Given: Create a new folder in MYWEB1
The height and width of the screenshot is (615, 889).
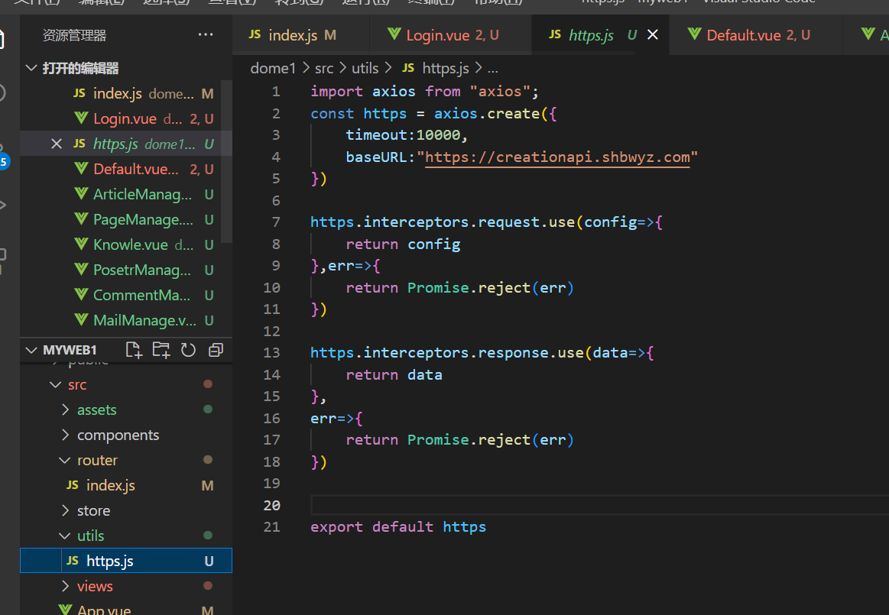Looking at the screenshot, I should pyautogui.click(x=161, y=349).
